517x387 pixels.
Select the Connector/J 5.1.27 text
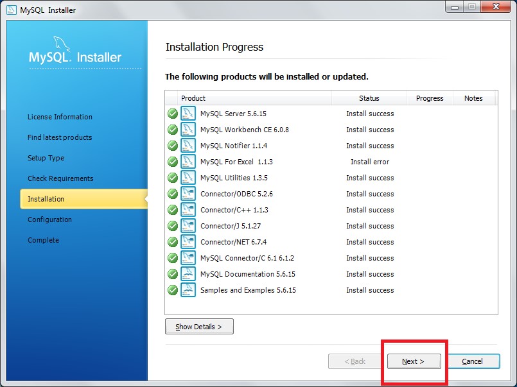click(231, 226)
